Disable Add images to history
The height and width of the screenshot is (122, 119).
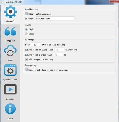26,59
